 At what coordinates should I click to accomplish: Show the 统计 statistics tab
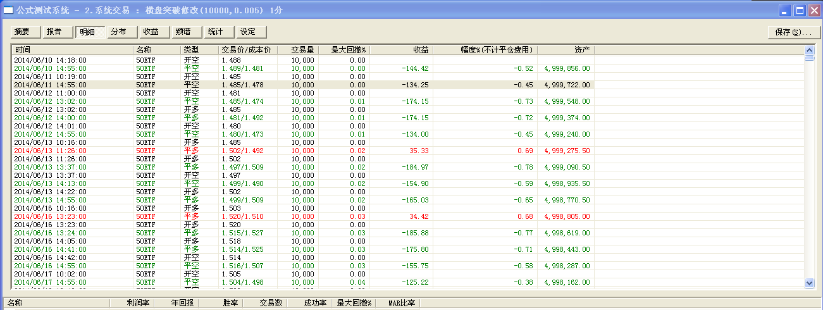(x=218, y=32)
